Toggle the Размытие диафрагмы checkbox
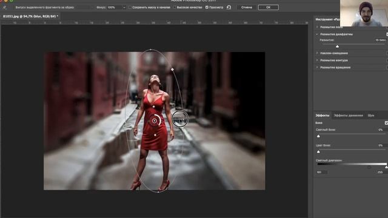Viewport: 388px width, 218px height. 387,34
